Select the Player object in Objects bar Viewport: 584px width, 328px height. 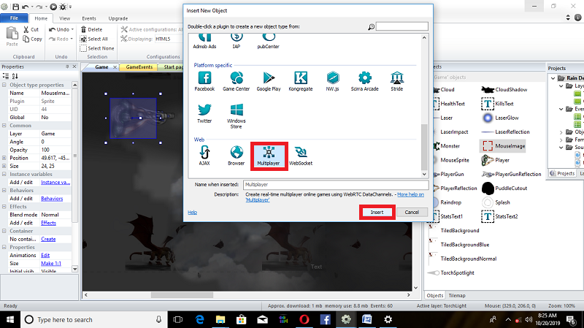[496, 160]
